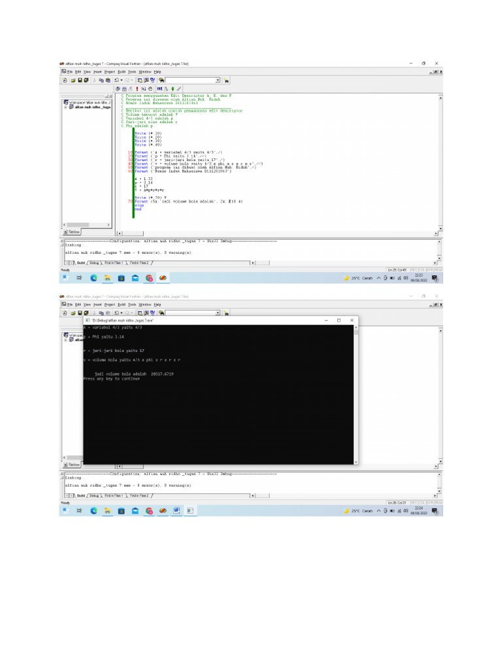Viewport: 502px width, 670px height.
Task: Click Build icon in build toolbar
Action: point(124,88)
